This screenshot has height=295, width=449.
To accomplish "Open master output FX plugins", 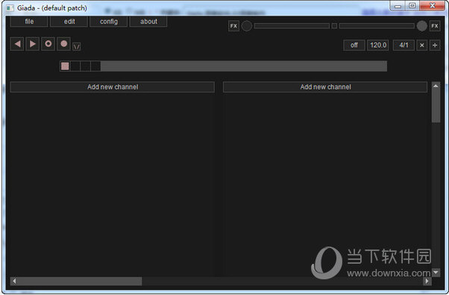I will (435, 26).
